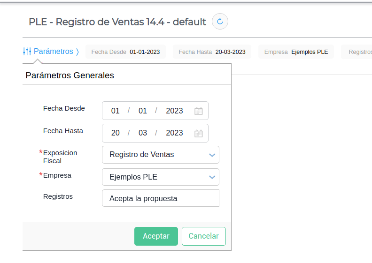Open the calendar picker for Fecha Desde
The width and height of the screenshot is (372, 263).
coord(198,111)
